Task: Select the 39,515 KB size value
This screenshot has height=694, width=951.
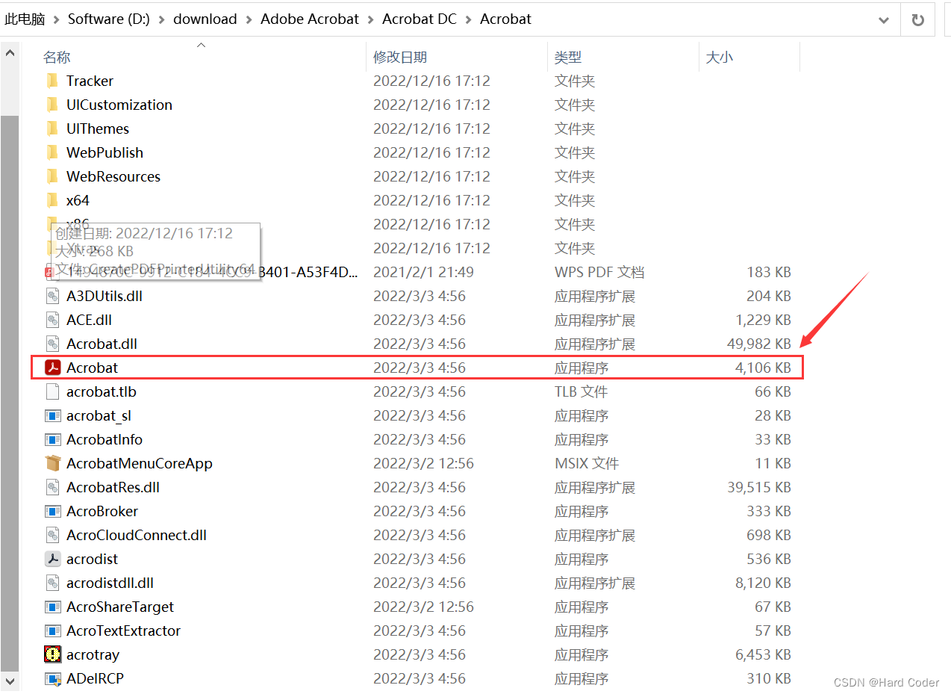Action: pos(758,487)
